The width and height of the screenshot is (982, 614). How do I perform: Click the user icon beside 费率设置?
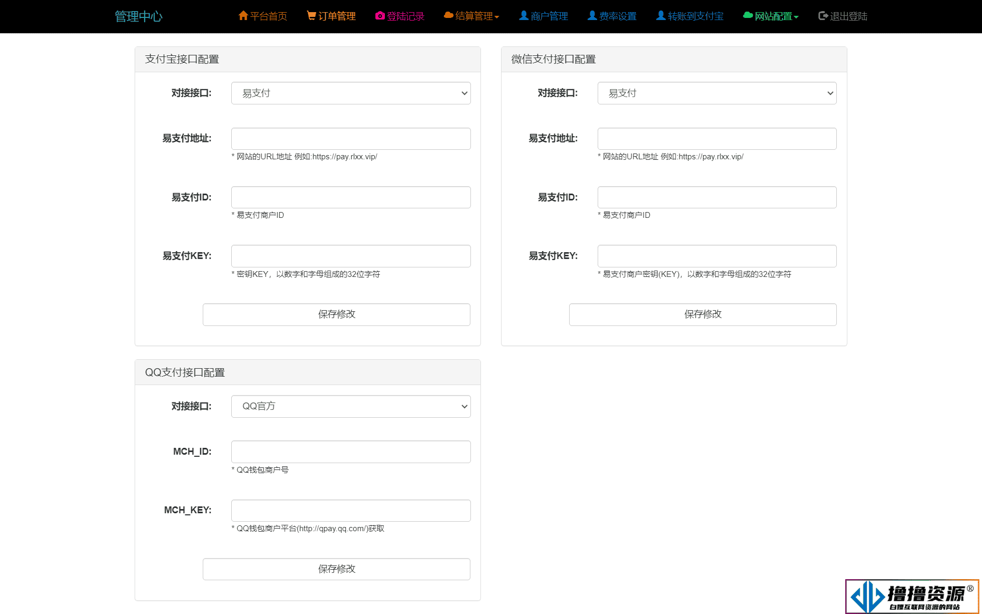pyautogui.click(x=592, y=16)
